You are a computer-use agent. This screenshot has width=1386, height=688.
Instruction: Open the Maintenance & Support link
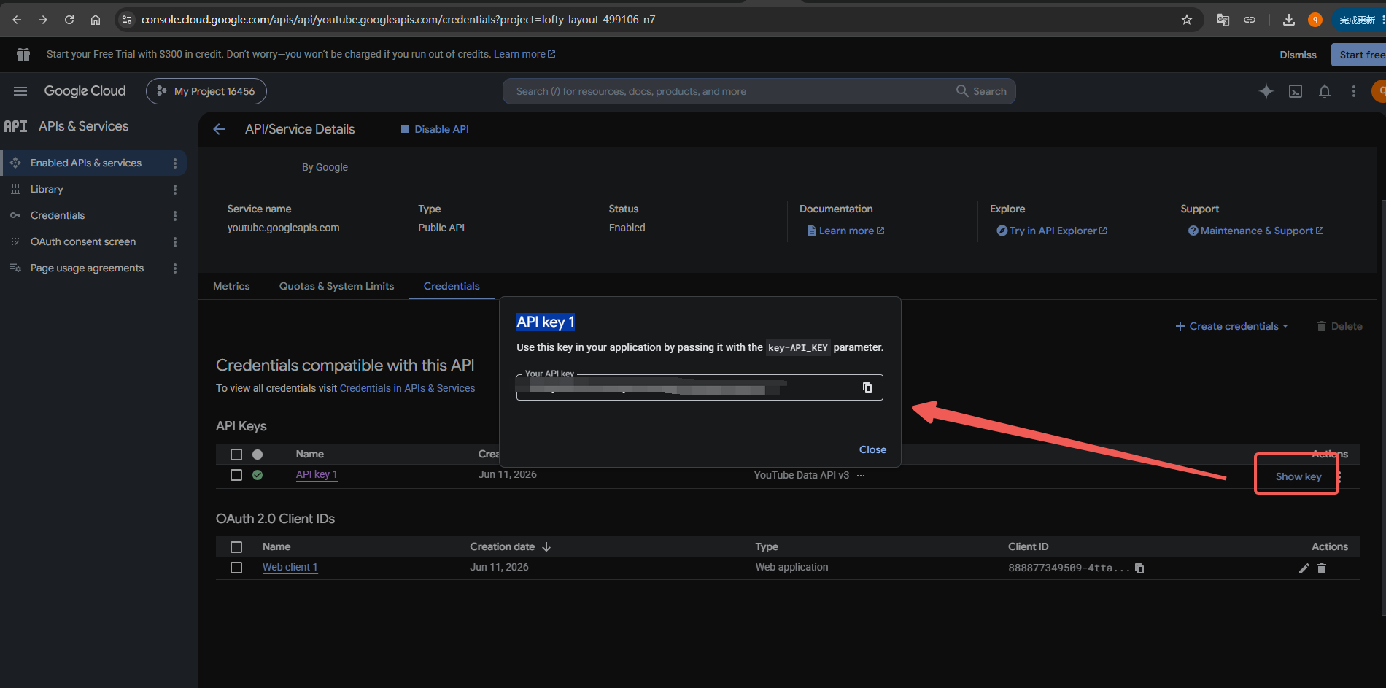click(1256, 231)
